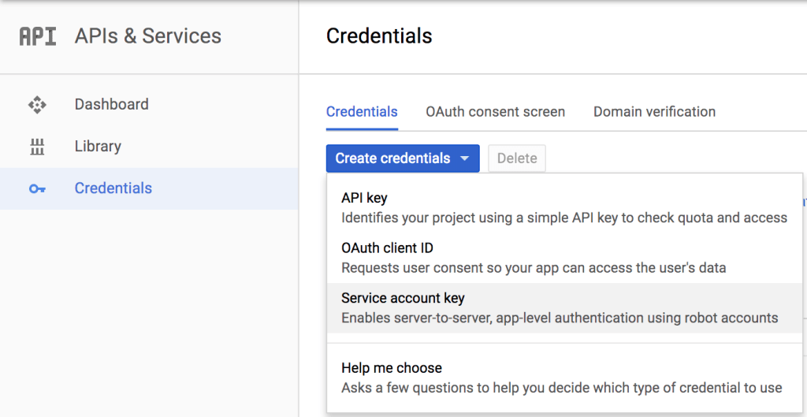
Task: Click the Library icon in sidebar
Action: click(37, 147)
